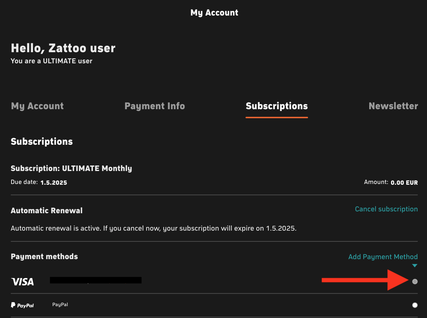Click the Hello, Zattoo user greeting
Viewport: 427px width, 318px height.
pos(63,48)
